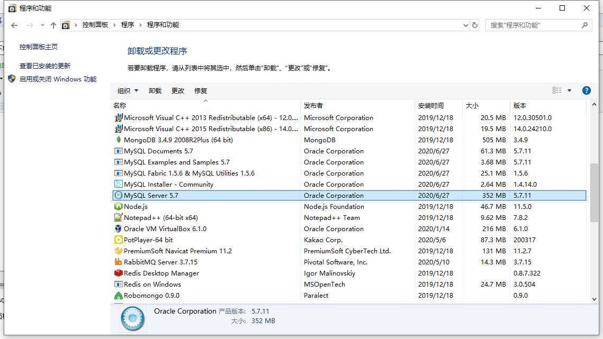Open 启用或关闭 Windows 功能 link

58,79
